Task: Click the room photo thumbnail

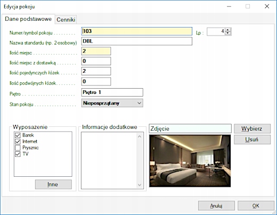Action: (x=190, y=161)
